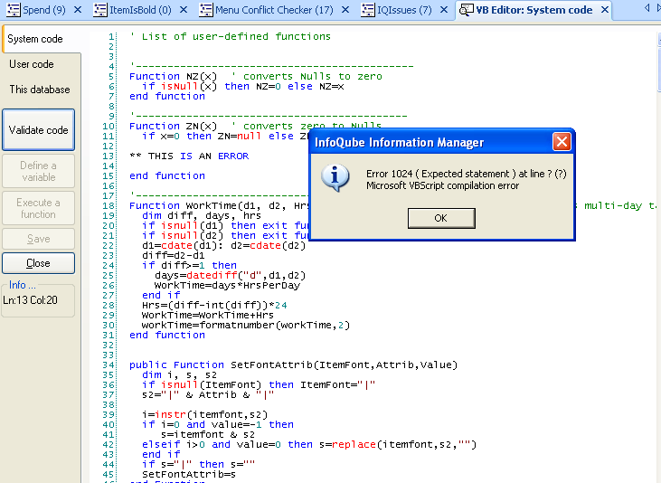Click 'workTime=formatnumber(workTime,2)' line

(246, 326)
